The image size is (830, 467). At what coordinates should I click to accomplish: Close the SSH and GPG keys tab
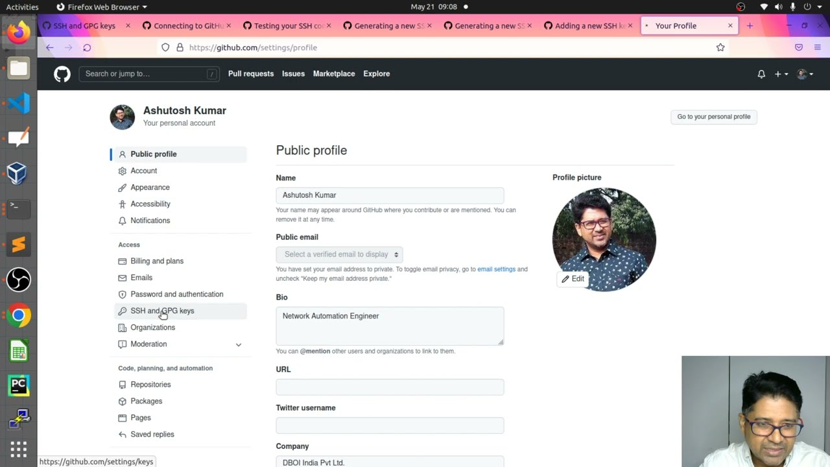128,26
